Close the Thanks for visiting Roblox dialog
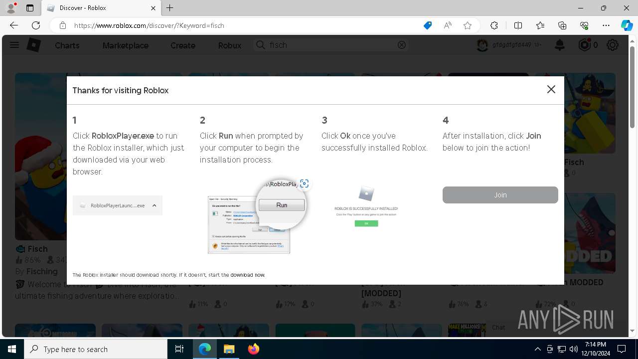This screenshot has width=638, height=359. pyautogui.click(x=551, y=89)
